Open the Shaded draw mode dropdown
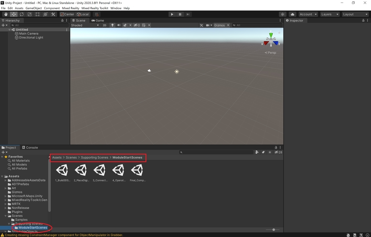The width and height of the screenshot is (371, 237). click(85, 25)
